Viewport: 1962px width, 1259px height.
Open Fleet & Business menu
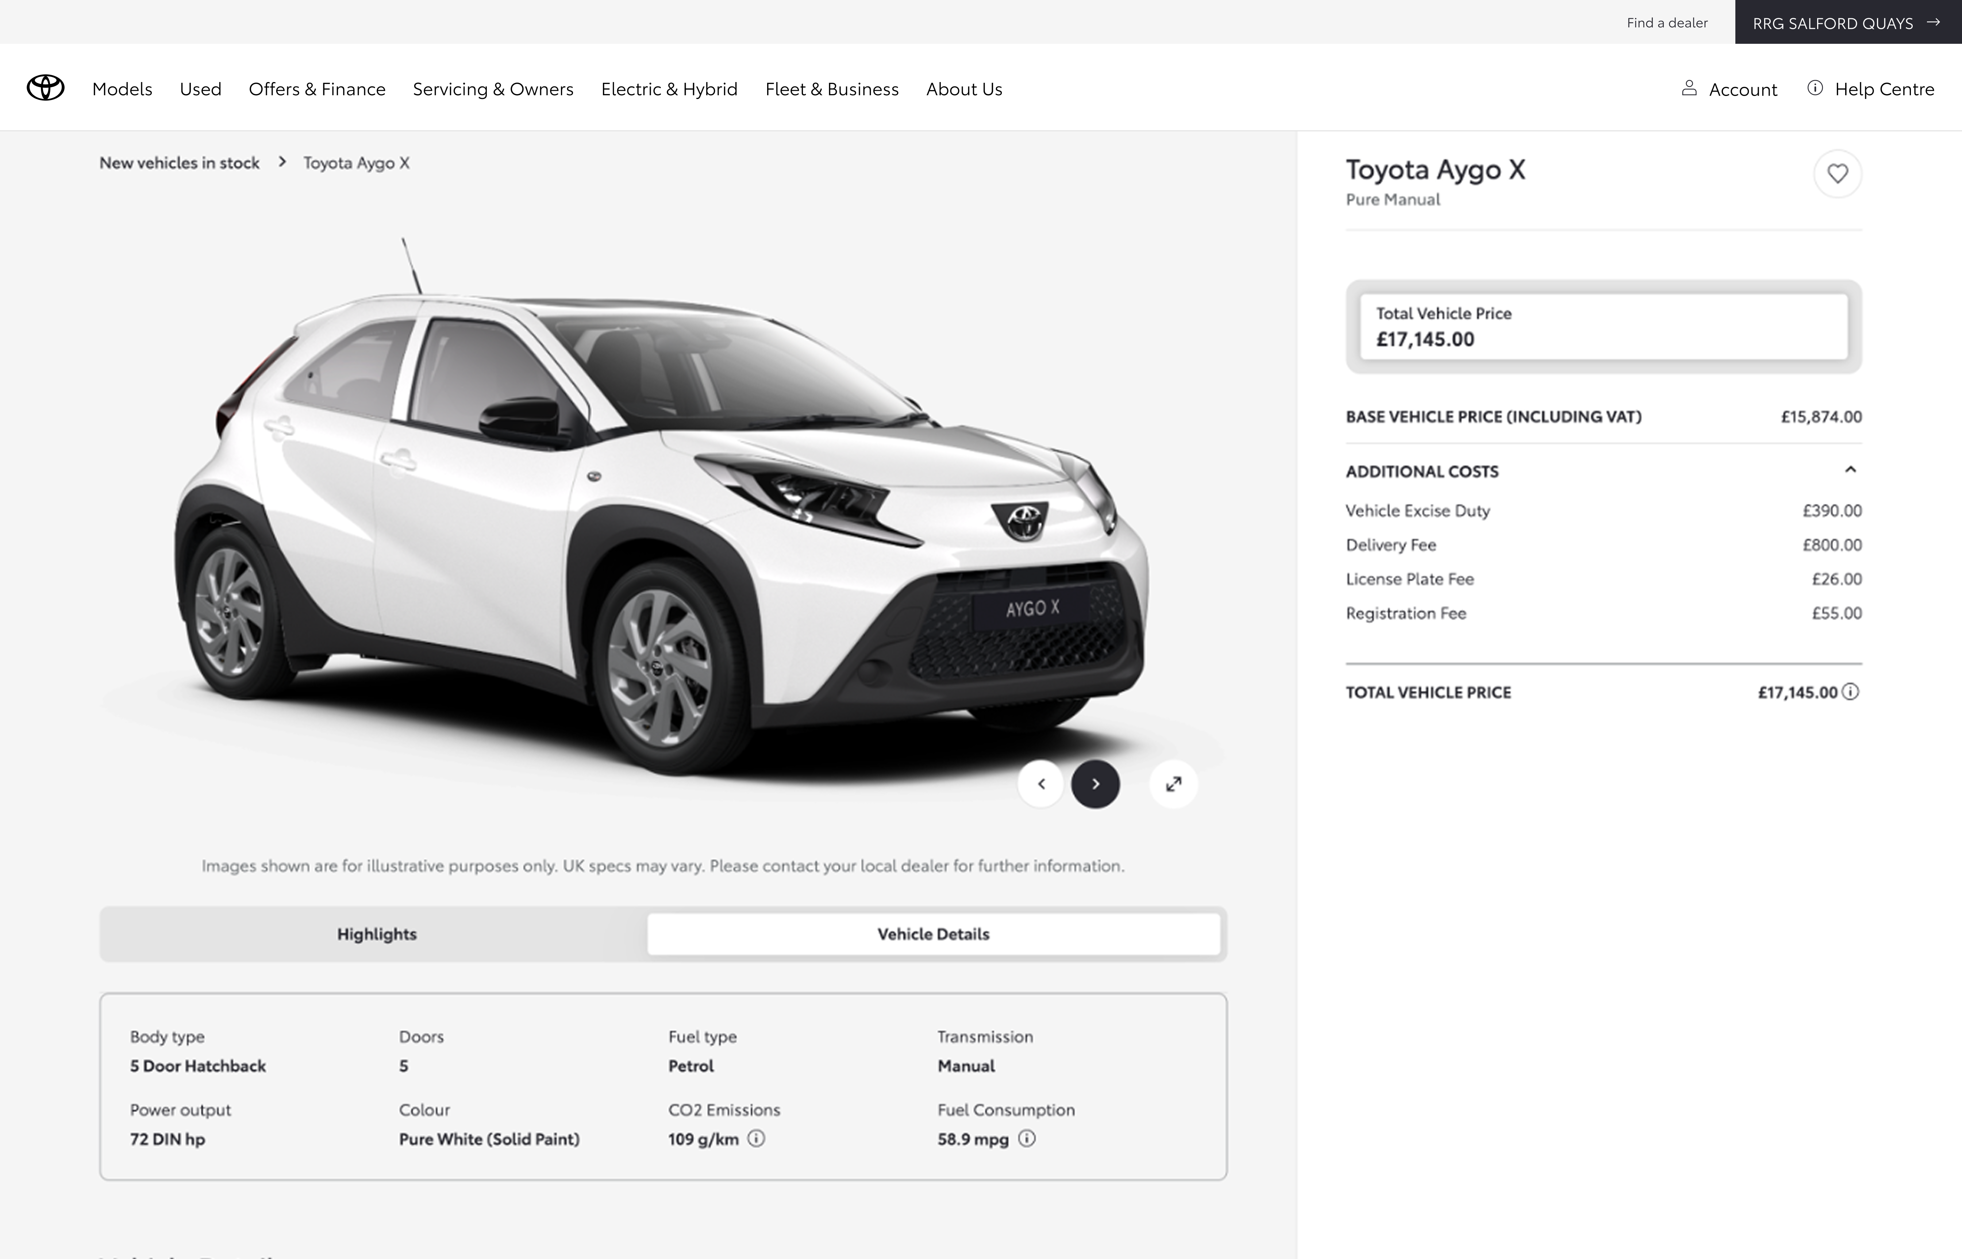(831, 88)
